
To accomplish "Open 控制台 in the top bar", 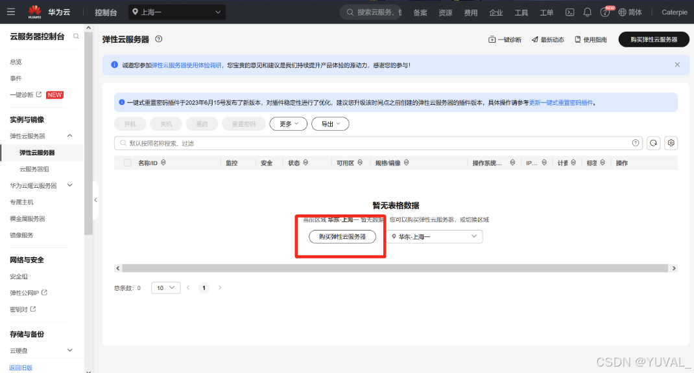I will (106, 12).
